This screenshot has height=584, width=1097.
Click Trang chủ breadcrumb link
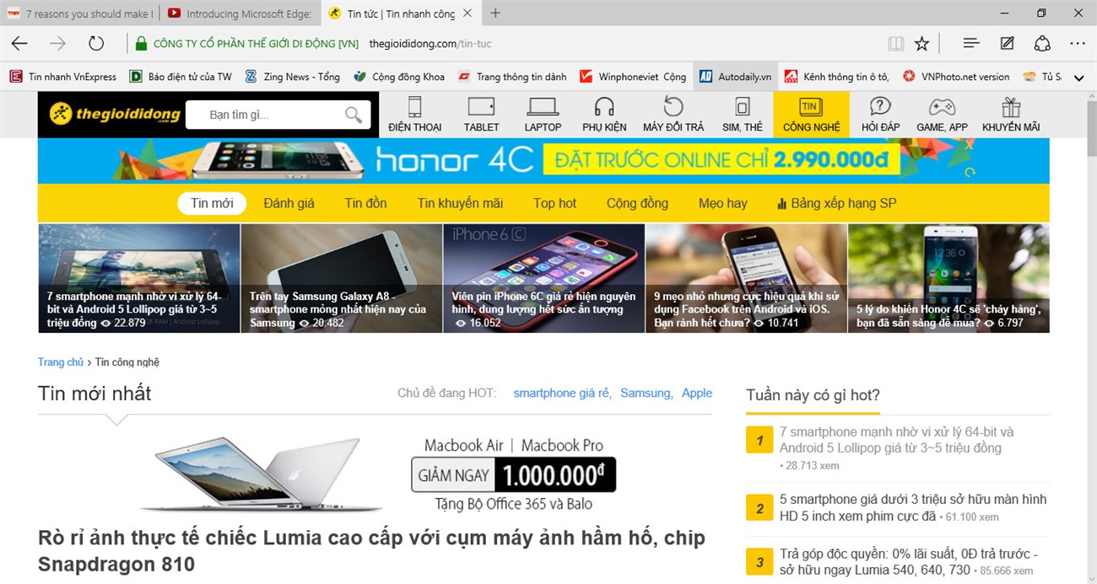point(61,362)
